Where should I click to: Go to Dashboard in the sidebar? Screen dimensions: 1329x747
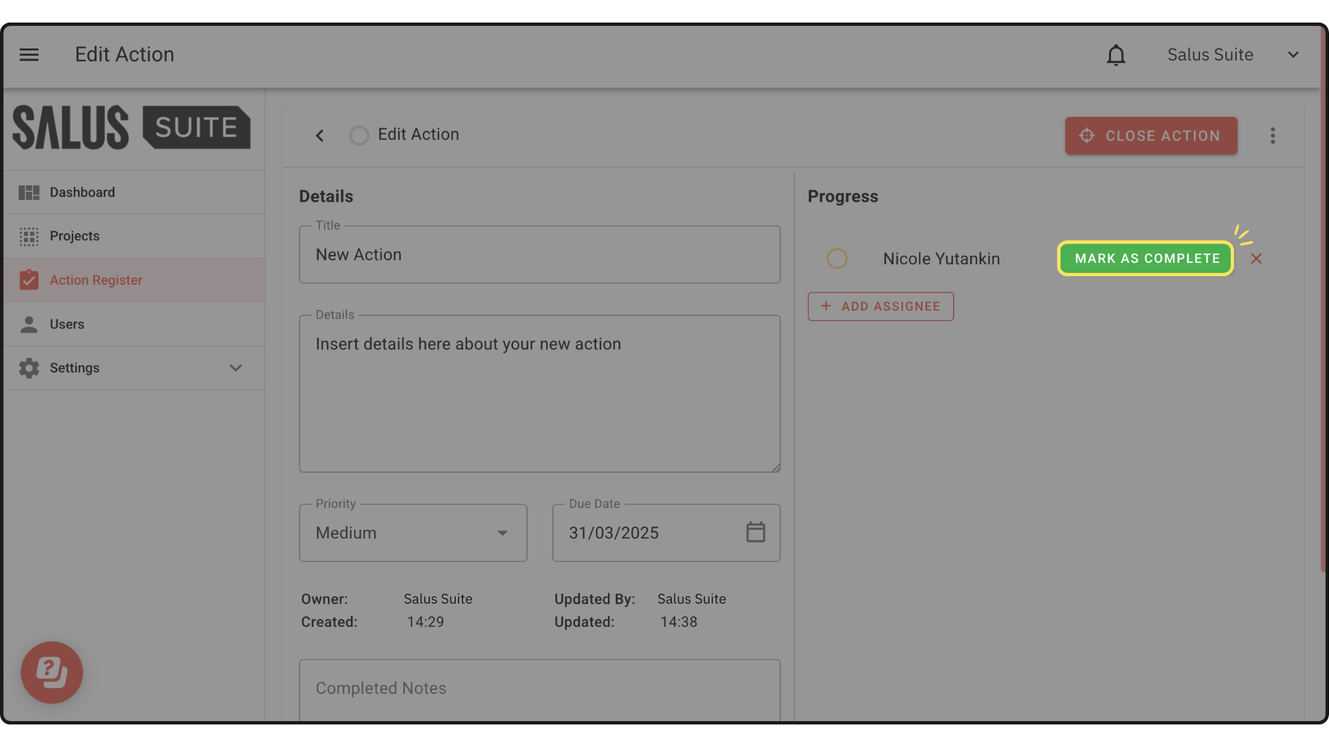click(x=82, y=193)
